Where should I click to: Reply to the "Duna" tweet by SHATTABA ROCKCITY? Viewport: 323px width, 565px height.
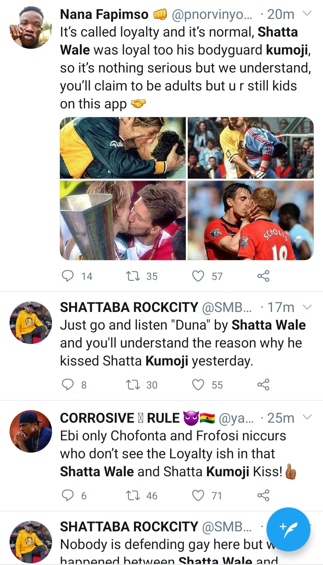(x=68, y=385)
